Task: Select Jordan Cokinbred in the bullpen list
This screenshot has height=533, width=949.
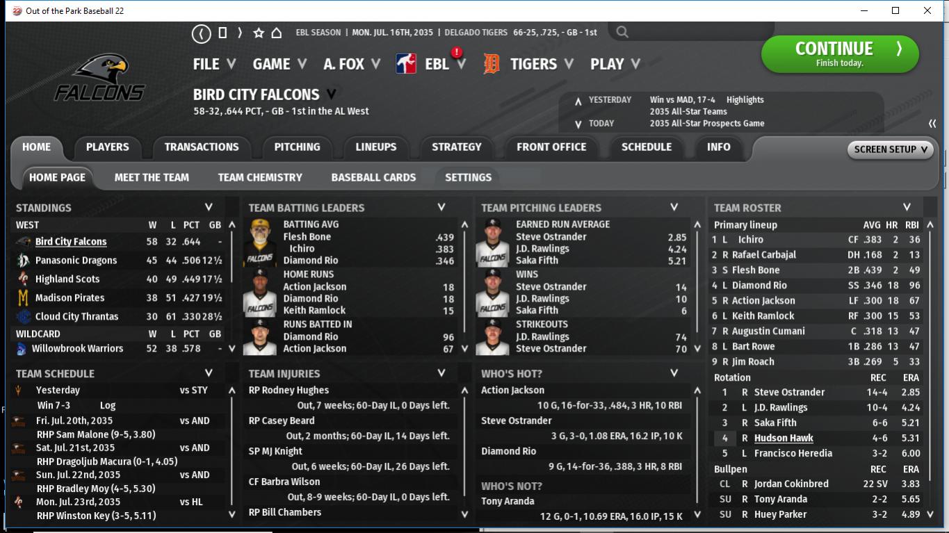Action: (x=791, y=484)
